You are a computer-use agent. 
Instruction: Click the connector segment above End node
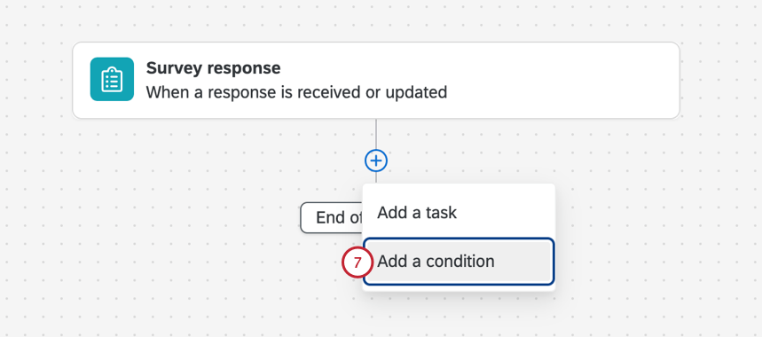376,177
